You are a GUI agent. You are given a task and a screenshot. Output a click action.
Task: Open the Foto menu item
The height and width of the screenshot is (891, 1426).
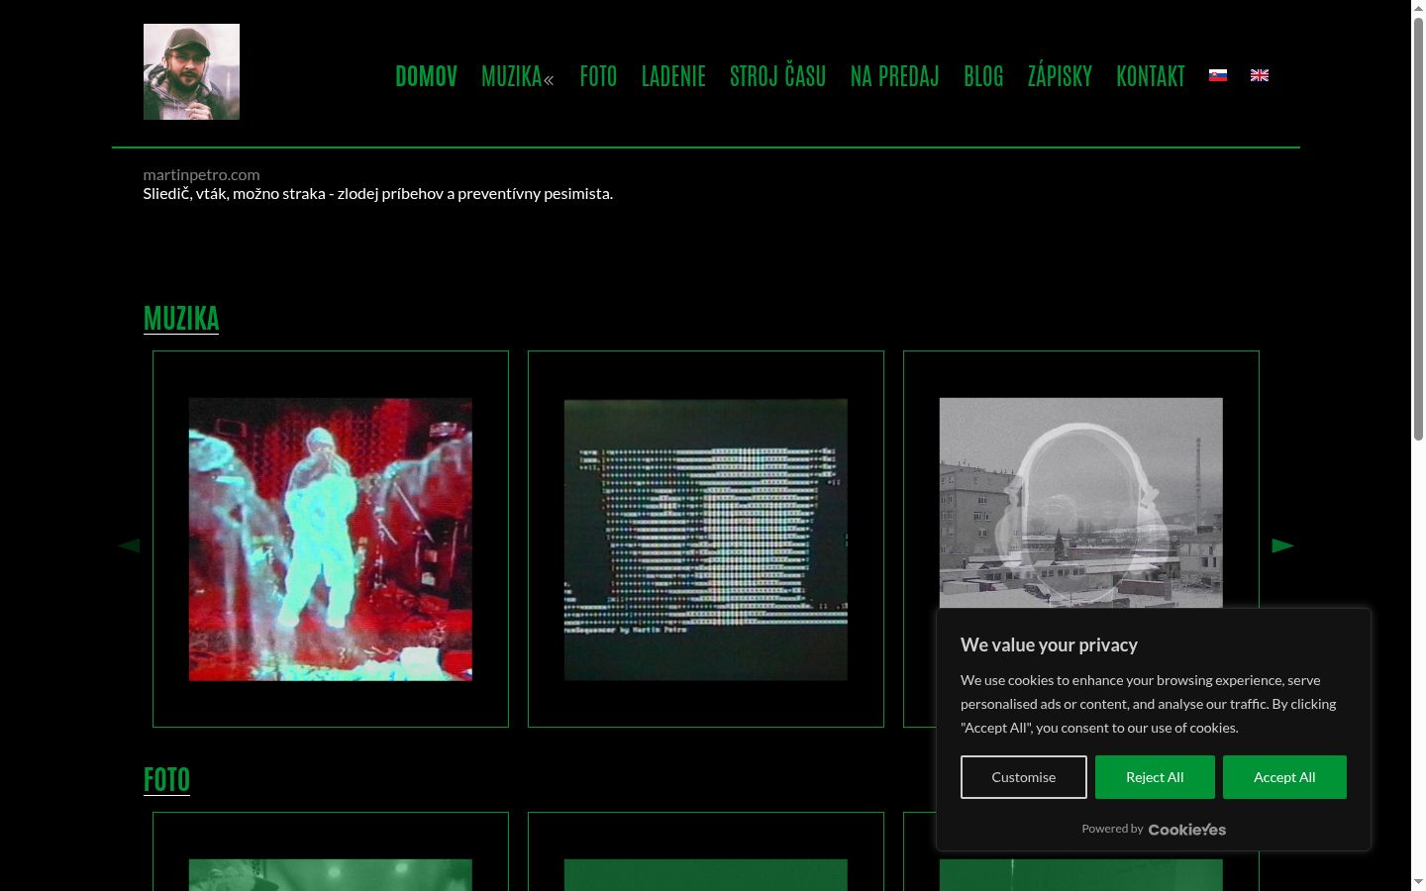tap(598, 76)
